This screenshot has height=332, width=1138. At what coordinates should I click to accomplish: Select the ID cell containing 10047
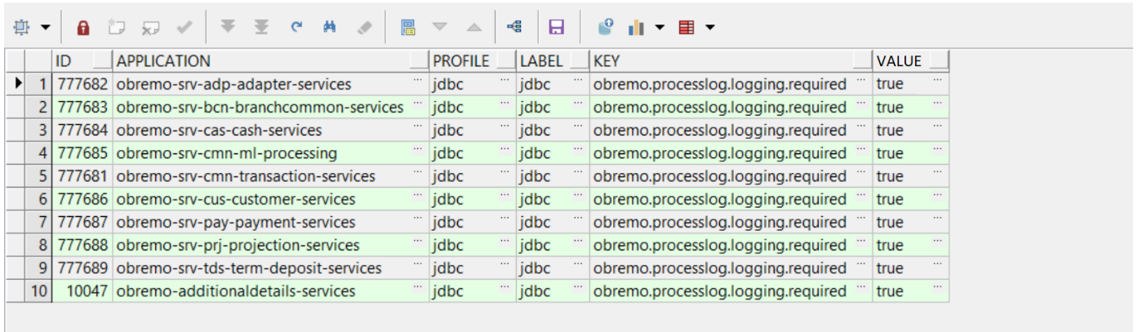click(83, 291)
